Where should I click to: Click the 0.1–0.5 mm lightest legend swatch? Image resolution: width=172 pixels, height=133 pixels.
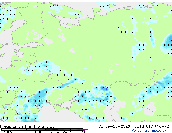tap(5, 129)
